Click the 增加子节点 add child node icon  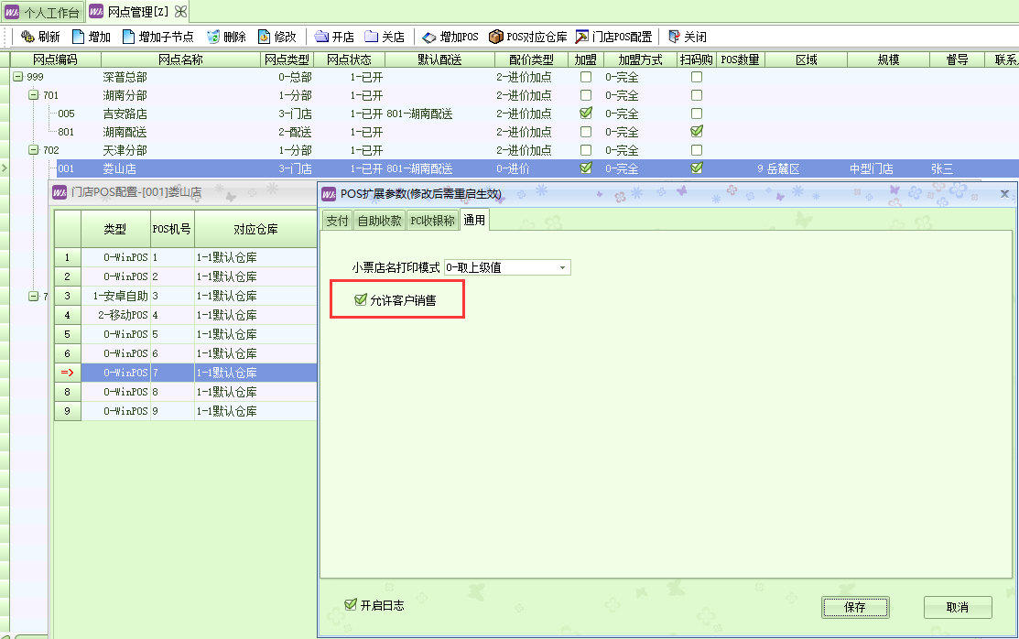click(x=129, y=38)
